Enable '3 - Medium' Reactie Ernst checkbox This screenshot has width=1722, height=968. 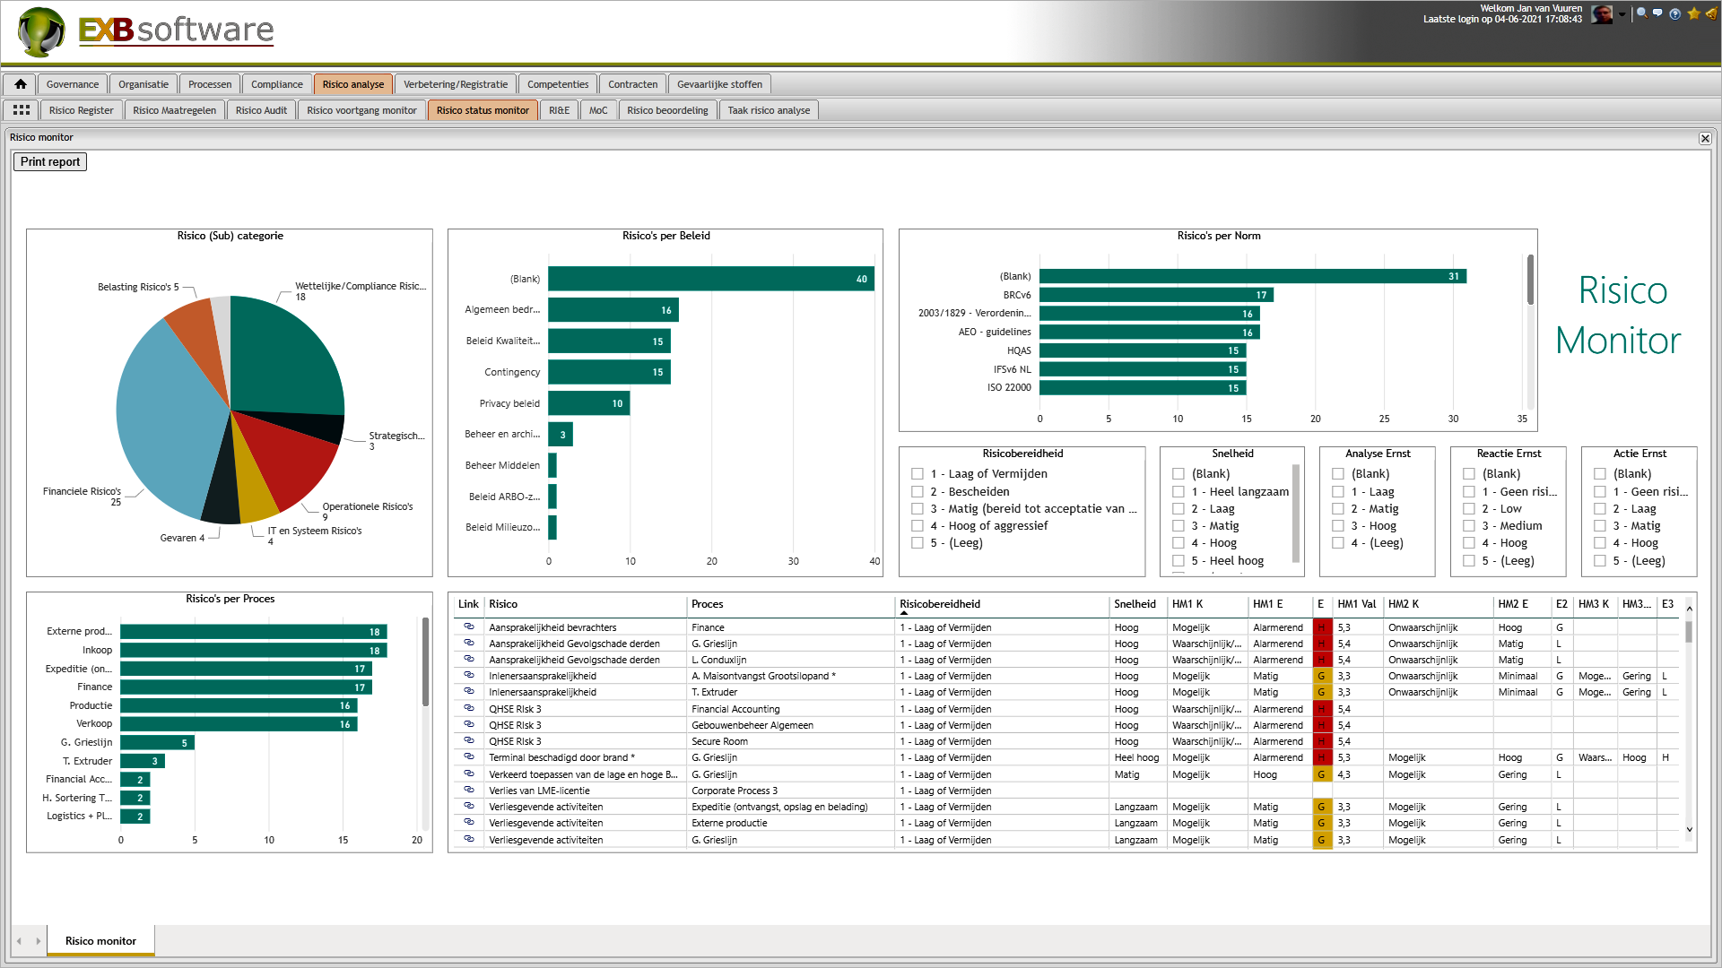(1469, 526)
